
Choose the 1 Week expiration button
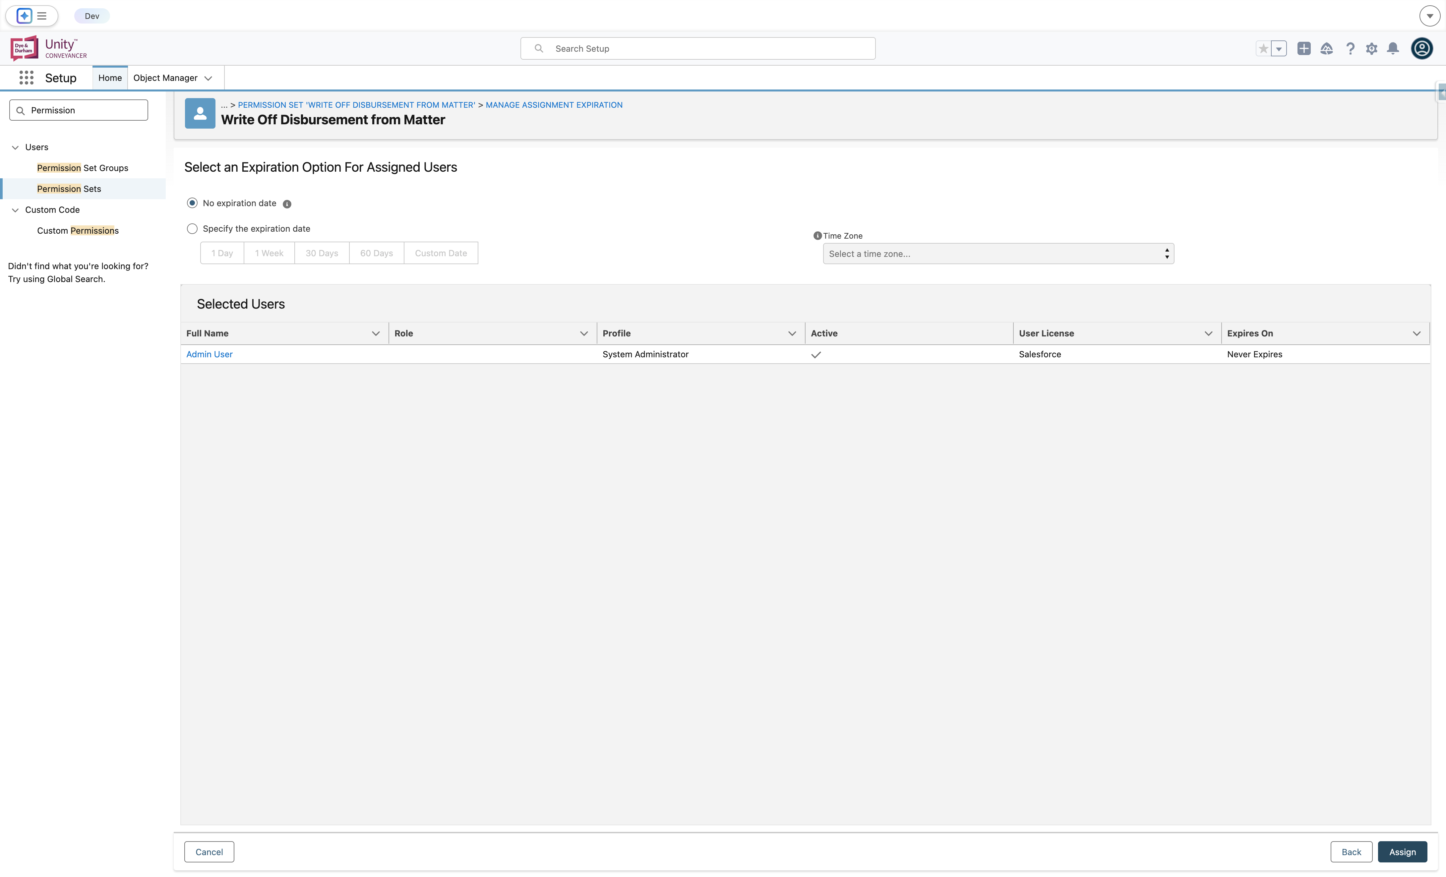(x=270, y=253)
